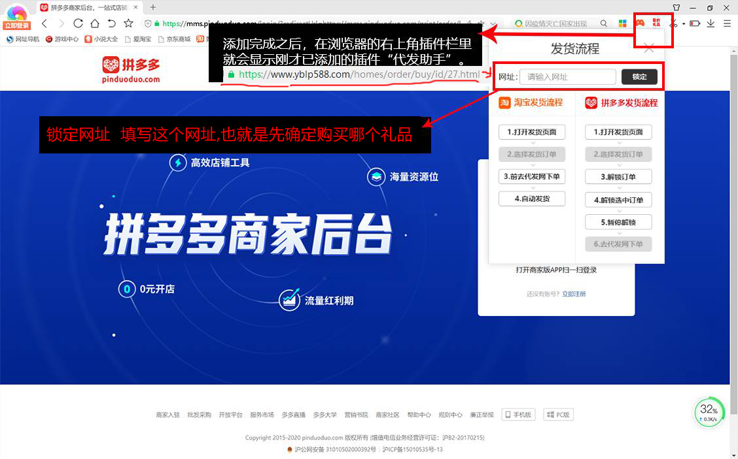
Task: Open the 商家入驻 footer link
Action: (x=168, y=415)
